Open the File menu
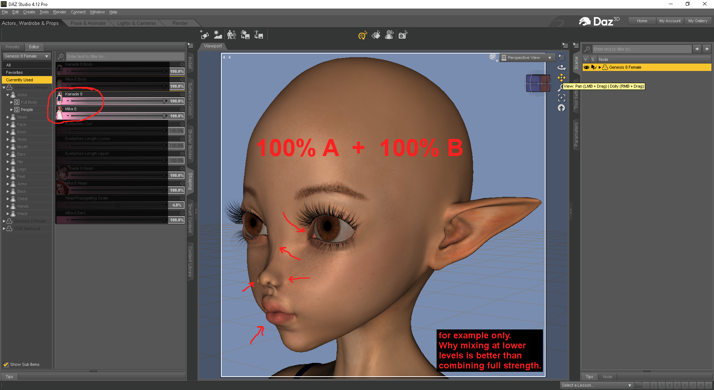The height and width of the screenshot is (390, 714). click(5, 12)
